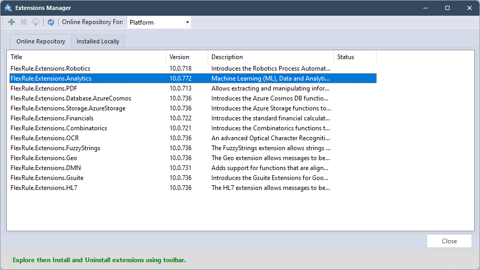The height and width of the screenshot is (270, 480).
Task: Click the green plus install extension icon
Action: pos(12,22)
